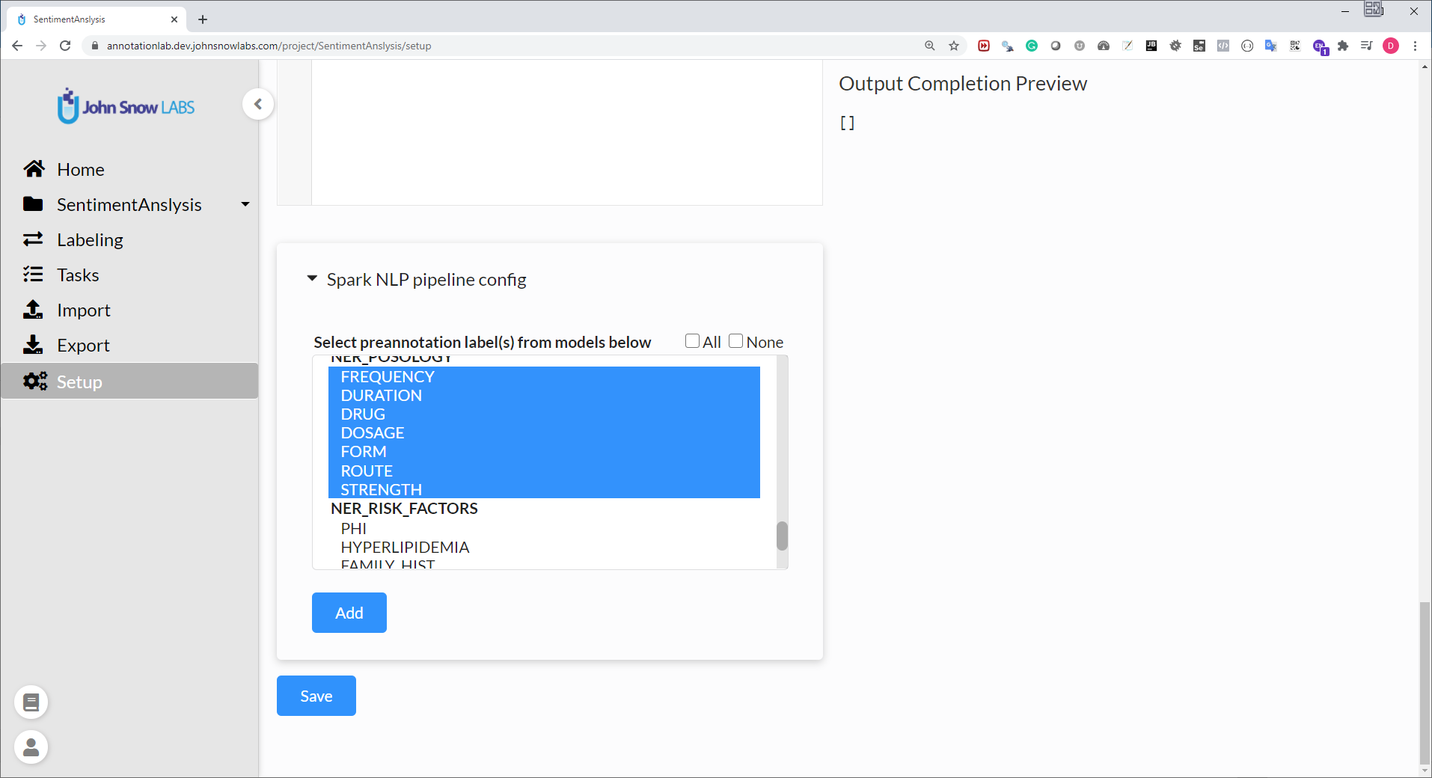Expand SentimentAnslysis project dropdown arrow

click(x=245, y=204)
